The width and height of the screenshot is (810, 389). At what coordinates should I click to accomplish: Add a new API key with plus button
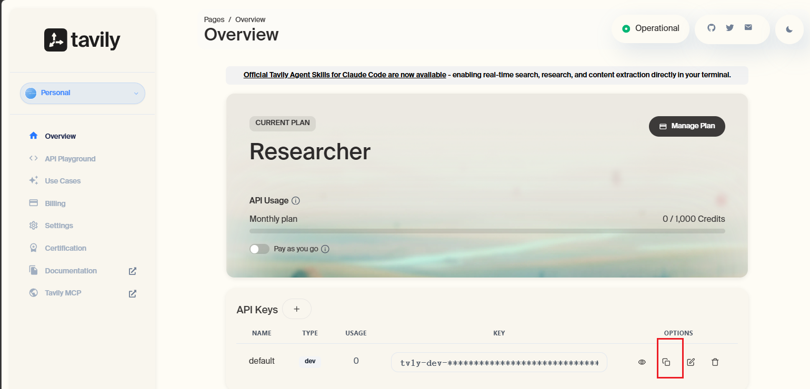296,309
